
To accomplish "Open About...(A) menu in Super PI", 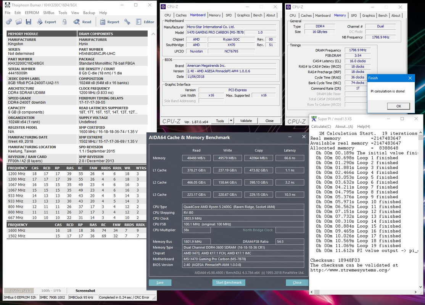I will 344,127.
